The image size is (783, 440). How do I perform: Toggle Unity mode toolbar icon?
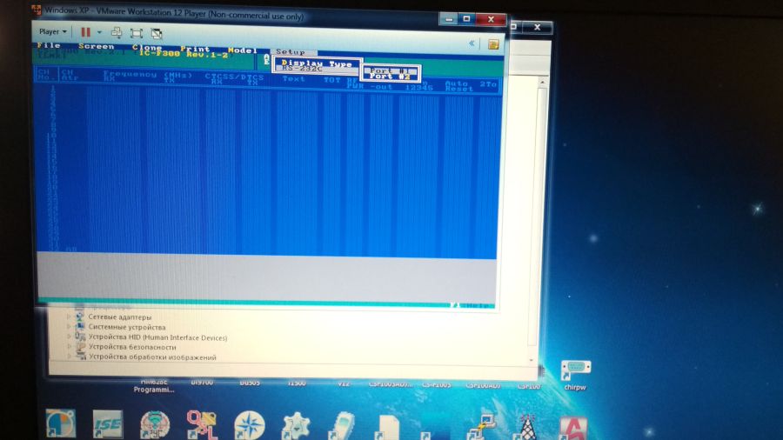(157, 32)
